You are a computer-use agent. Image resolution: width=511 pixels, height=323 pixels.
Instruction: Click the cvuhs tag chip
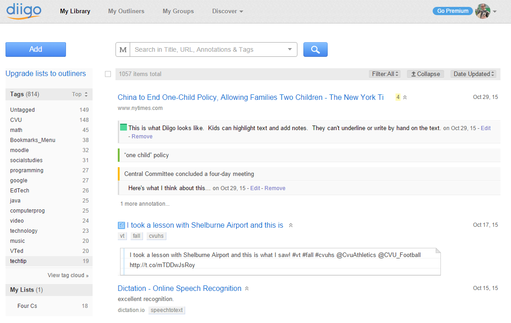click(x=156, y=236)
